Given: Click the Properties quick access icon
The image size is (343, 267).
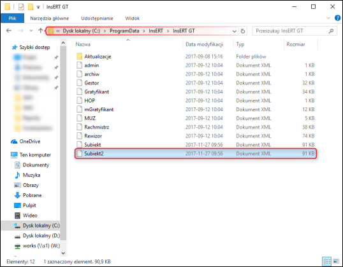Looking at the screenshot, I should click(x=21, y=7).
